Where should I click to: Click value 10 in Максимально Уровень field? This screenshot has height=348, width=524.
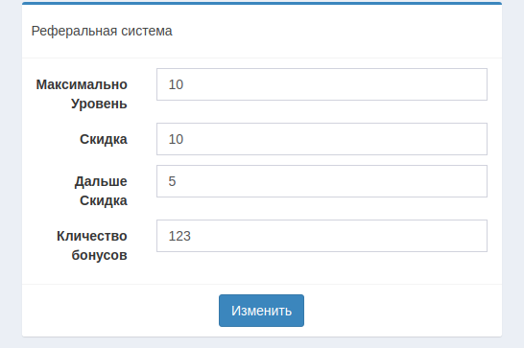pyautogui.click(x=176, y=84)
